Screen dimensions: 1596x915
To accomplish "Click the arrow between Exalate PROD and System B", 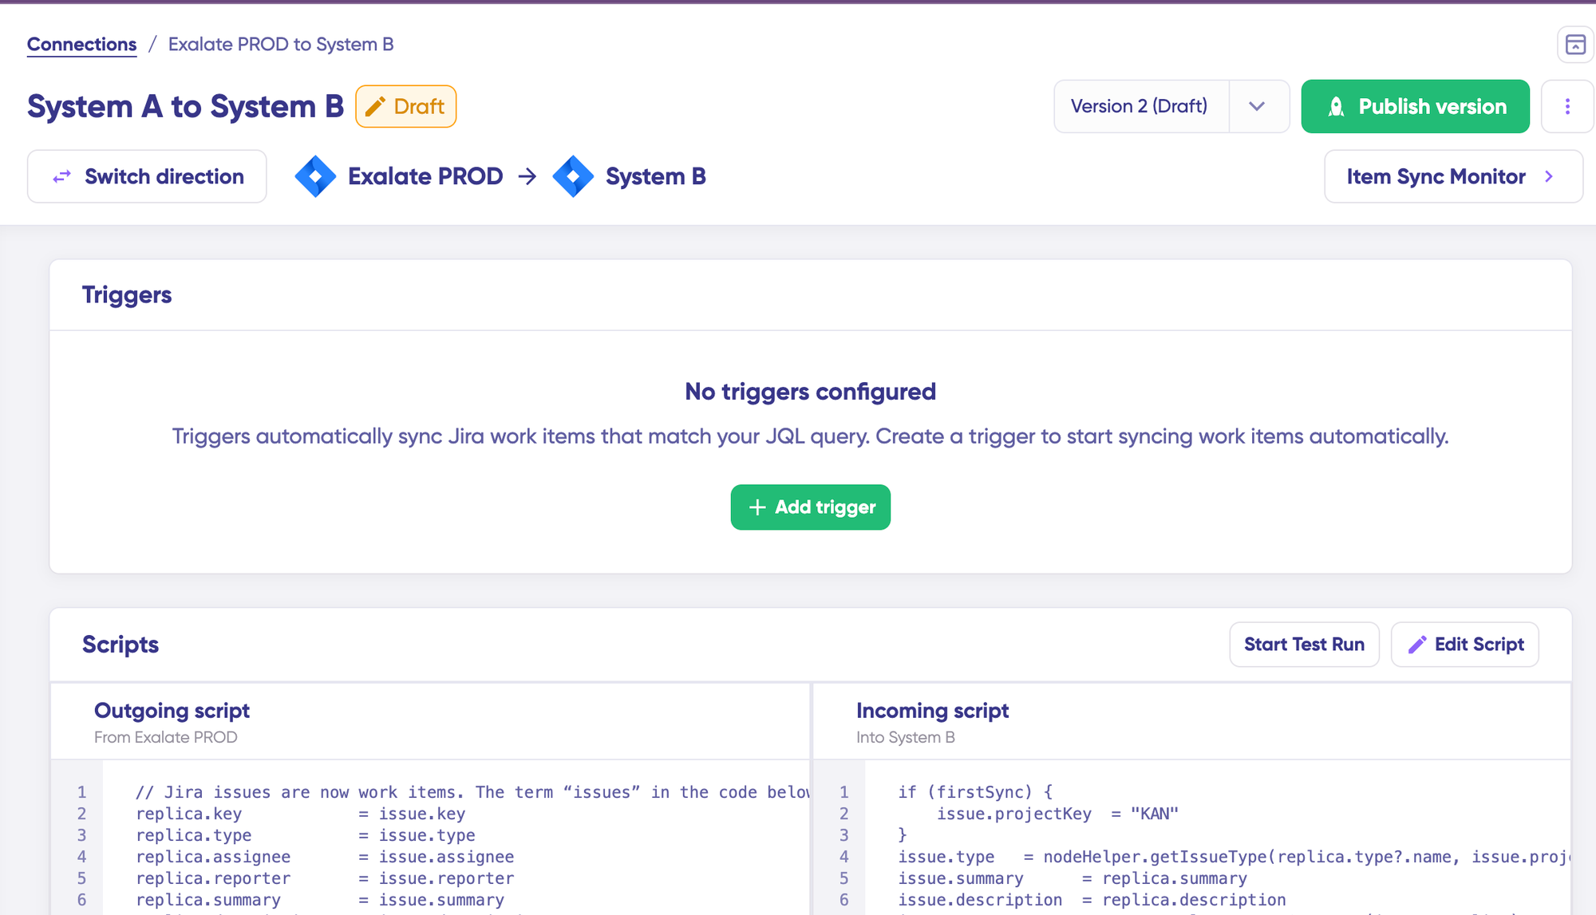I will tap(527, 176).
